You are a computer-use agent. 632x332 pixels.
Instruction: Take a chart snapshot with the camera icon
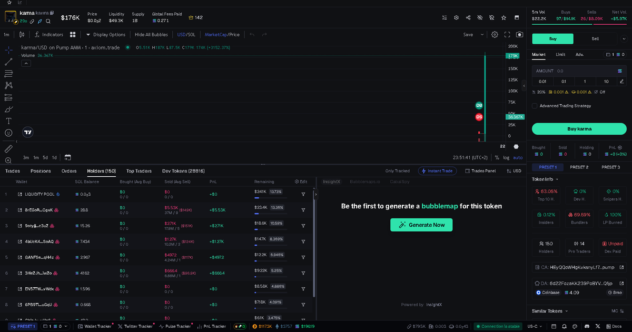click(519, 35)
